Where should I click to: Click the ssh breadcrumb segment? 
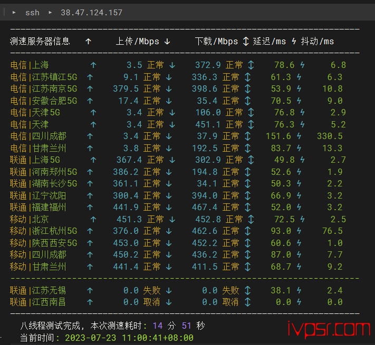click(32, 13)
